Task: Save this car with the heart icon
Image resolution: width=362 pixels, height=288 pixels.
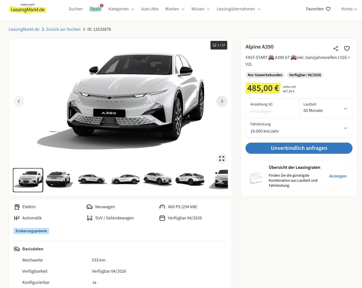Action: [347, 49]
